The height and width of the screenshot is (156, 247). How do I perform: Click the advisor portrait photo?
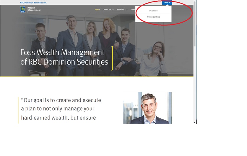tap(147, 108)
